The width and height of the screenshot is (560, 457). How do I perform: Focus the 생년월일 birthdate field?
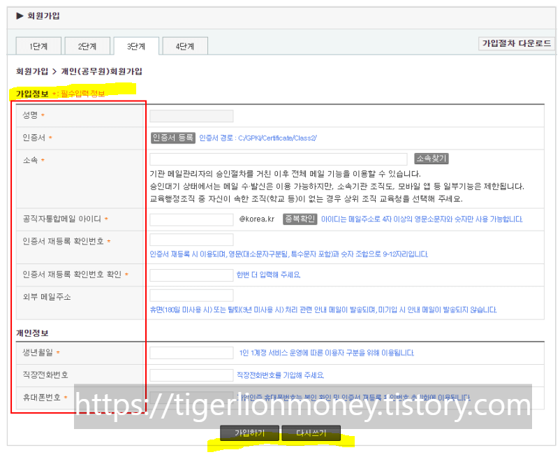(x=191, y=352)
